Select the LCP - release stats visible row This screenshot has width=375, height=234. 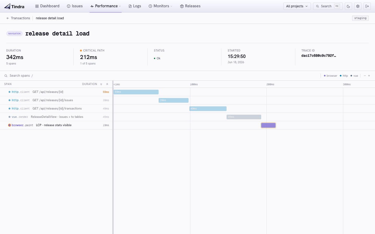56,125
